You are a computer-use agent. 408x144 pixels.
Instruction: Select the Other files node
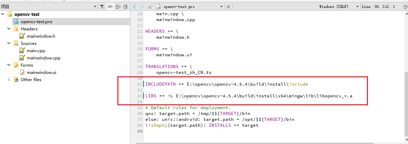31,80
